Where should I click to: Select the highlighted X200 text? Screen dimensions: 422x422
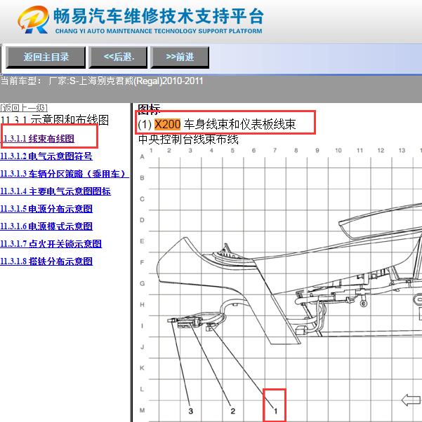[x=167, y=124]
